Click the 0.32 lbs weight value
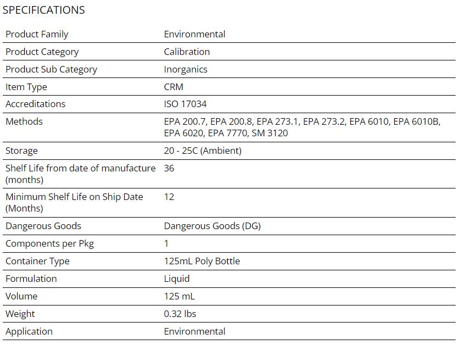The width and height of the screenshot is (460, 350). click(x=180, y=314)
